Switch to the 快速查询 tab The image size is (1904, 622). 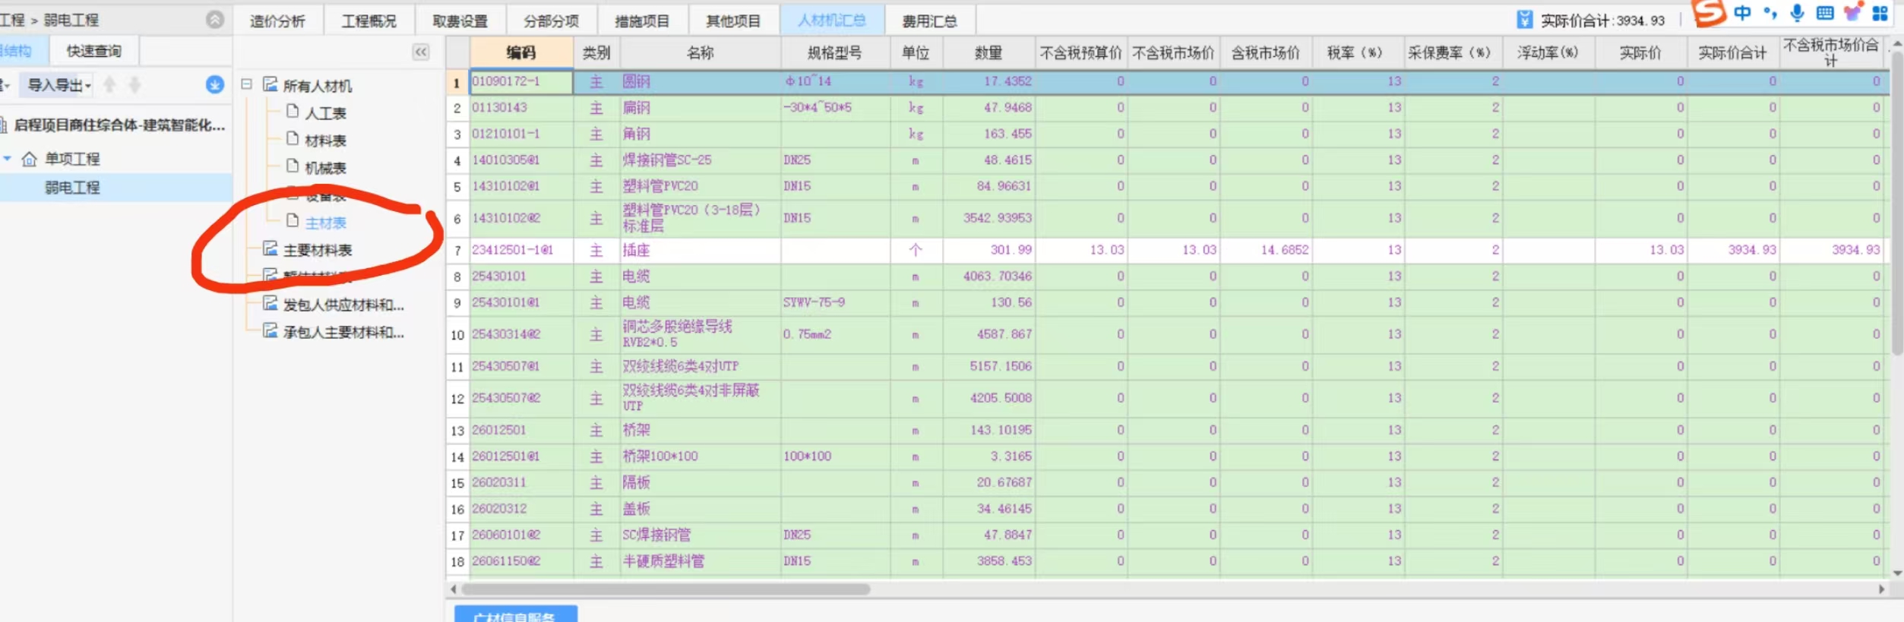(94, 51)
